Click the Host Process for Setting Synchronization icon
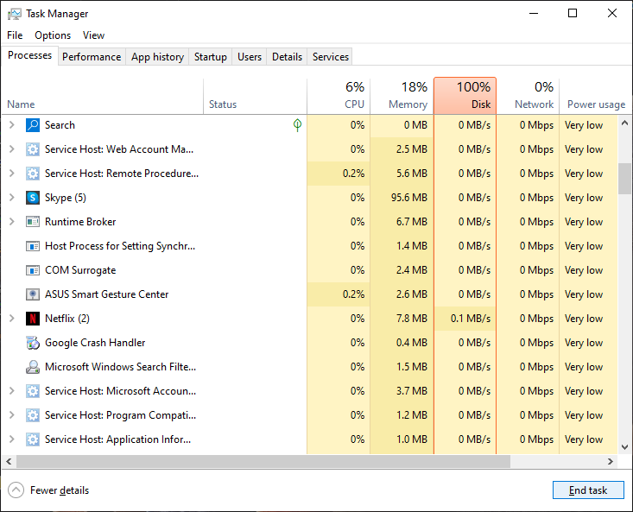 click(x=33, y=246)
